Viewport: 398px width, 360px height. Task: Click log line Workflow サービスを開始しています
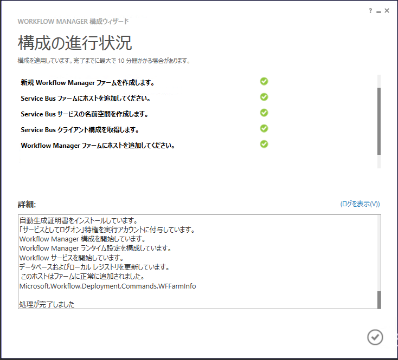point(72,258)
